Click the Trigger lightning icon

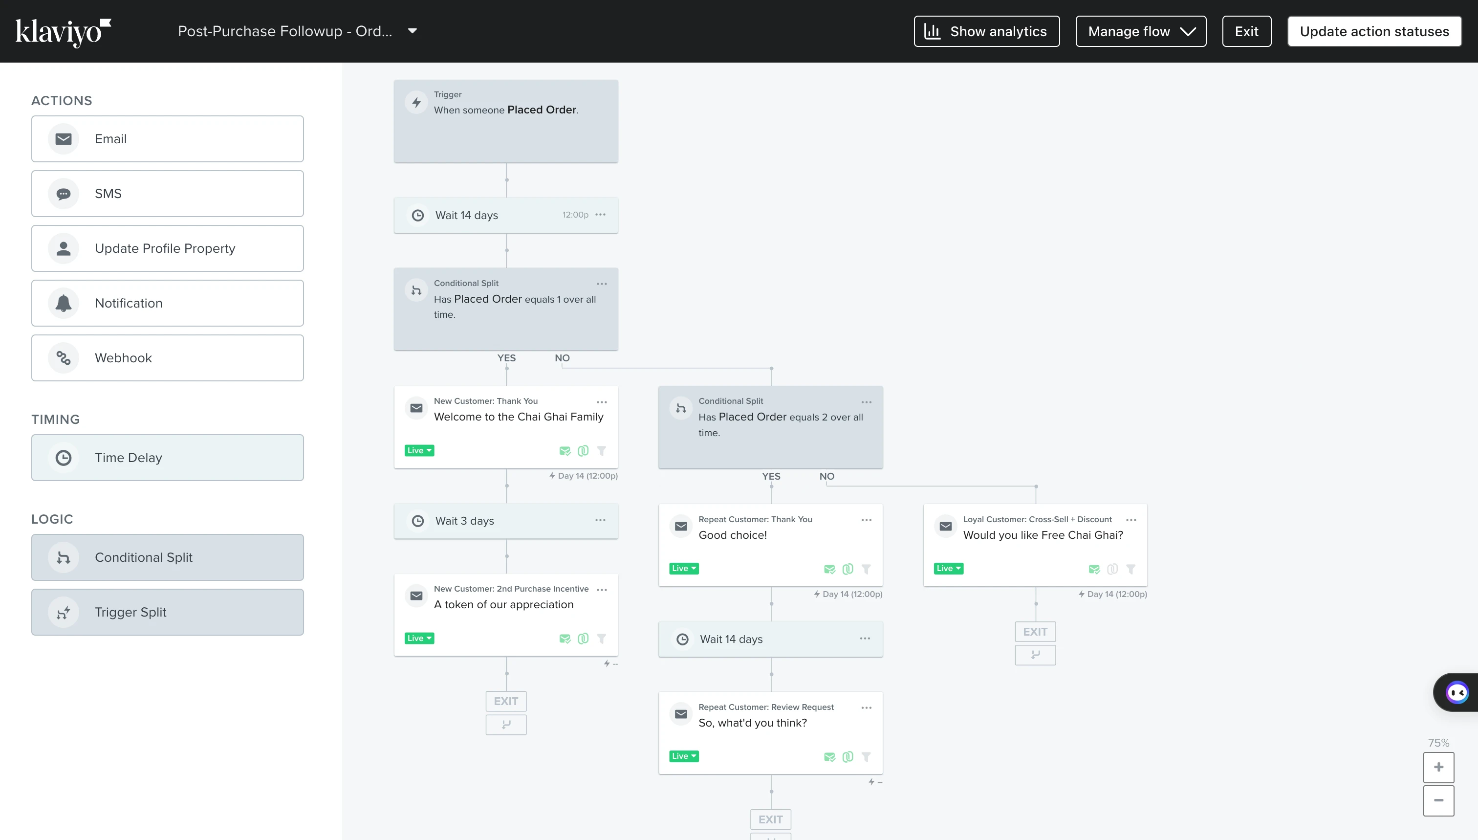(x=416, y=103)
